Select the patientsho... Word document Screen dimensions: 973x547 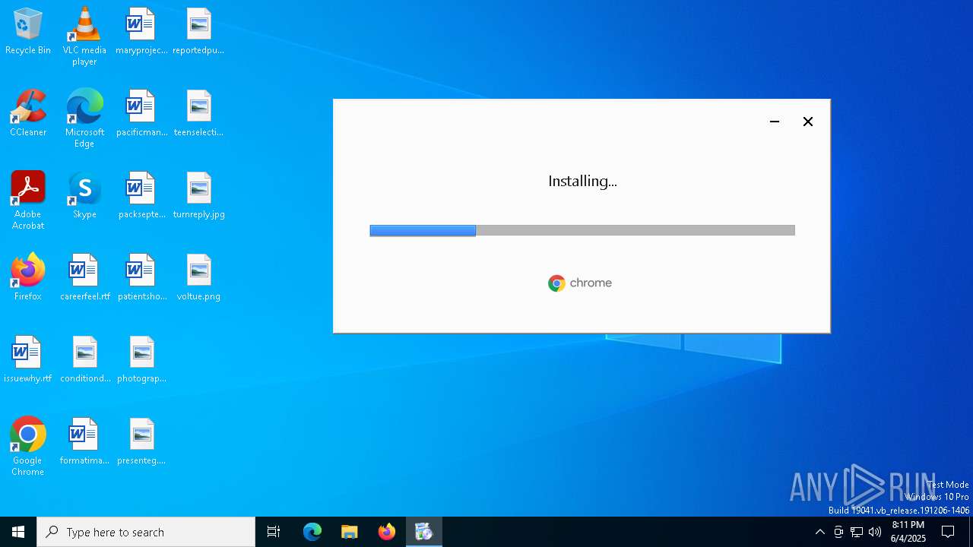point(141,278)
